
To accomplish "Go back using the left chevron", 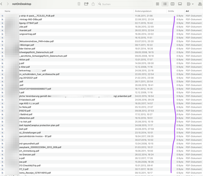I will tap(2, 4).
